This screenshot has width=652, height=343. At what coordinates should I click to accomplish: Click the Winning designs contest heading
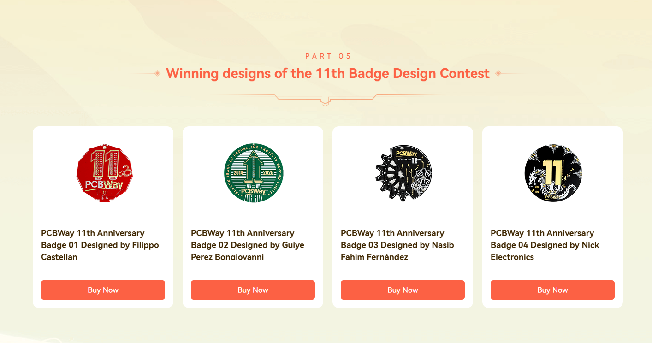(x=328, y=73)
